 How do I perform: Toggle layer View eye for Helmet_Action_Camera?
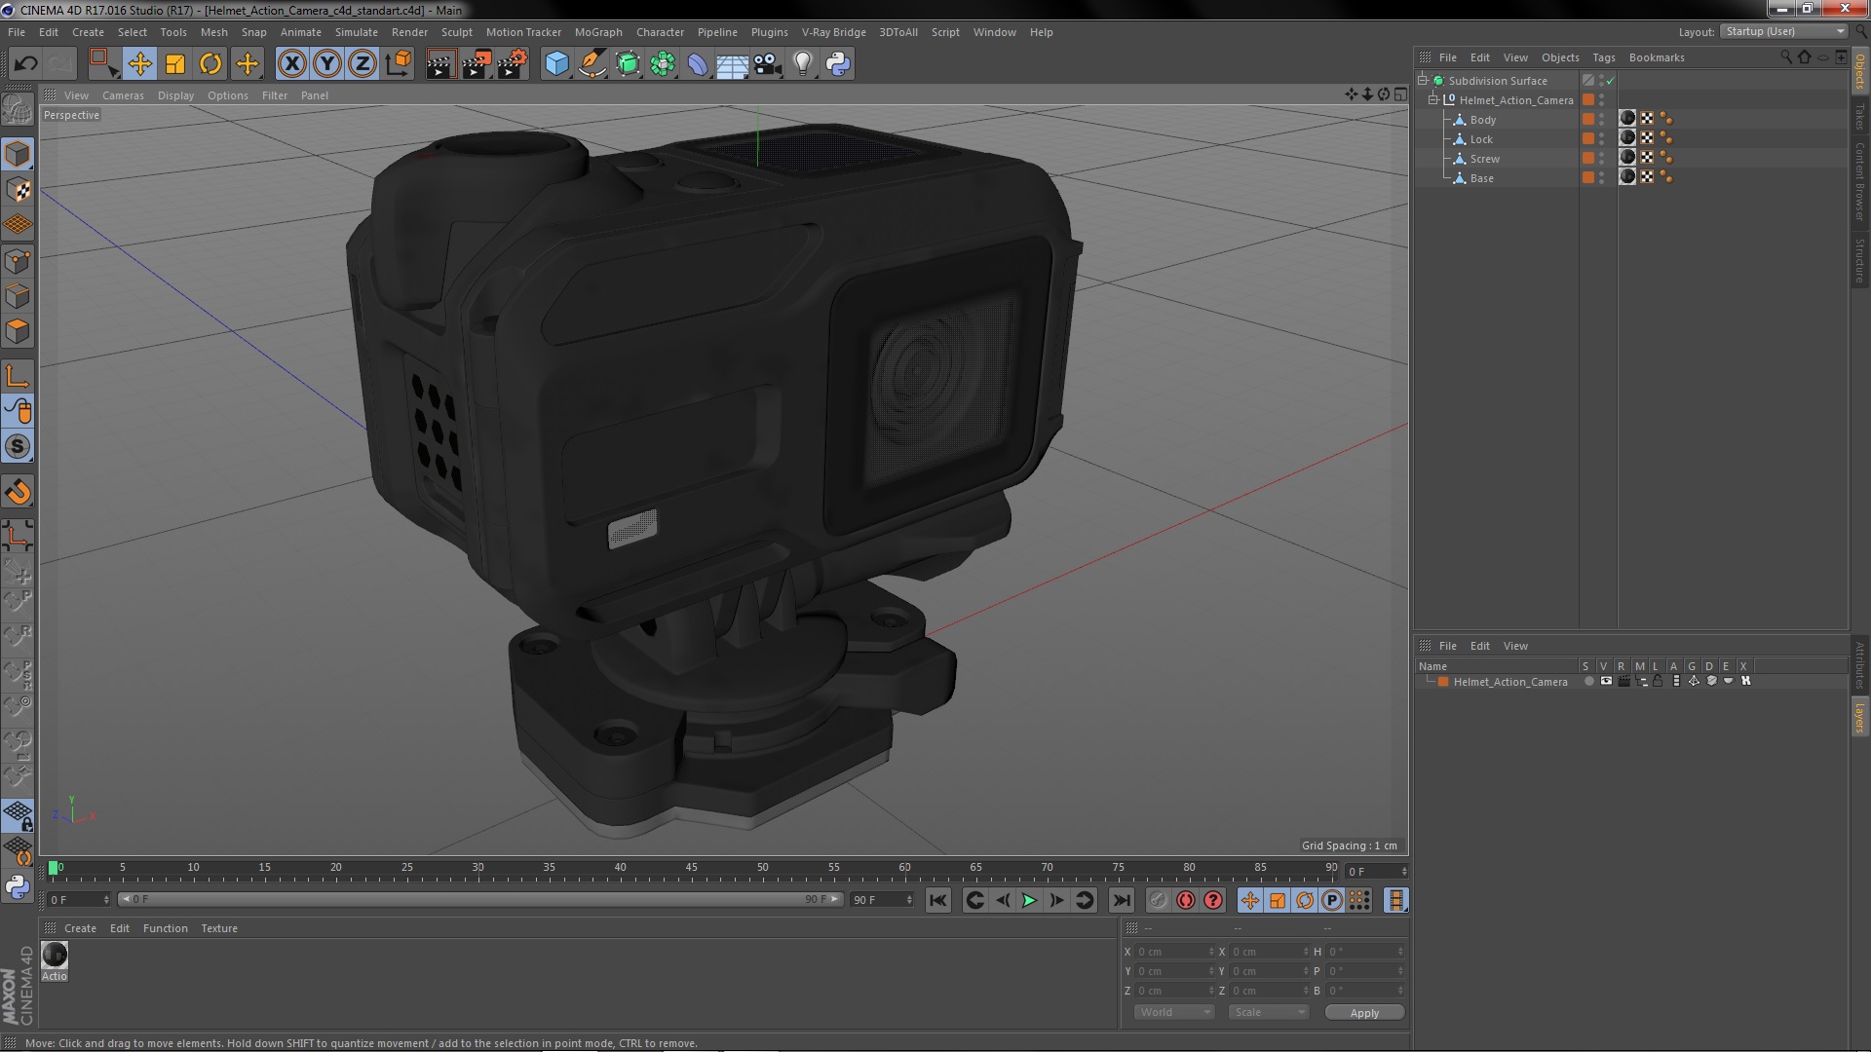pyautogui.click(x=1606, y=682)
